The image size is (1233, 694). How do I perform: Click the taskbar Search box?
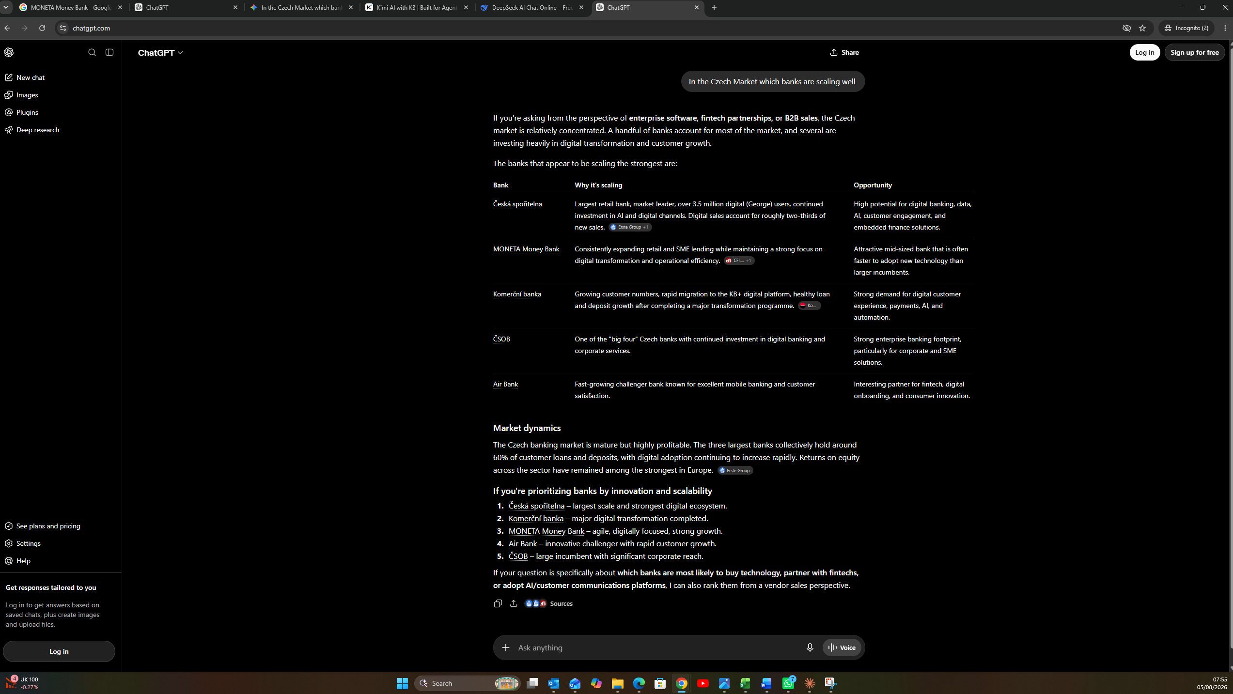pyautogui.click(x=468, y=683)
